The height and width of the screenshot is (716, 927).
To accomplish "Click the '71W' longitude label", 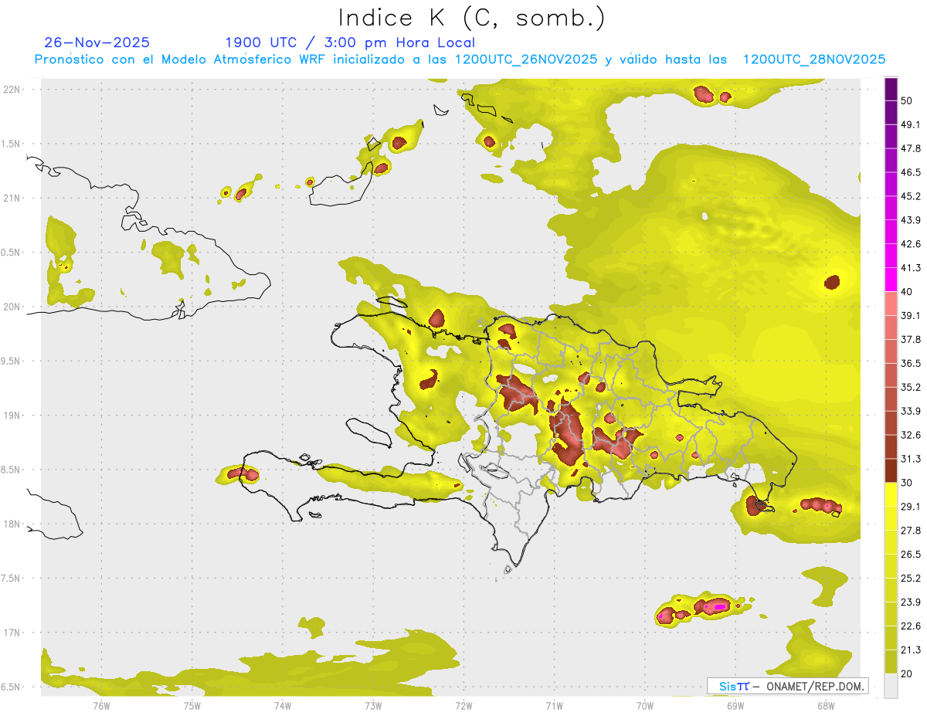I will (554, 704).
